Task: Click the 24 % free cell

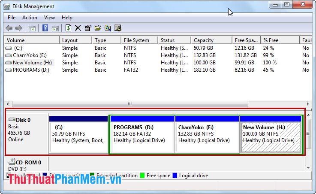Action: 268,48
